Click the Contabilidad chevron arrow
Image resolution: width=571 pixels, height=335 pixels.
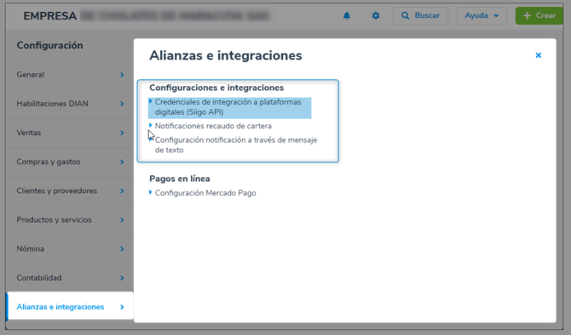pos(122,278)
